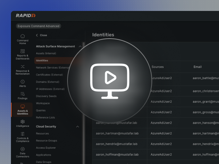Close the submenu using back chevron
The width and height of the screenshot is (219, 164).
[x=37, y=35]
